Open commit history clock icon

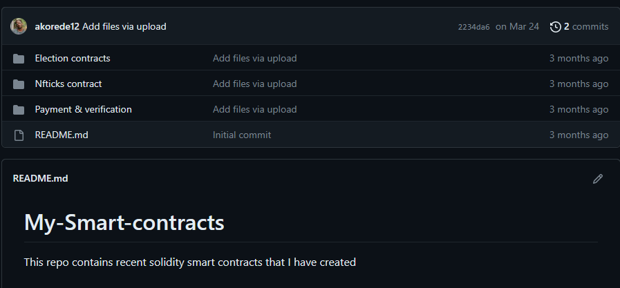555,27
